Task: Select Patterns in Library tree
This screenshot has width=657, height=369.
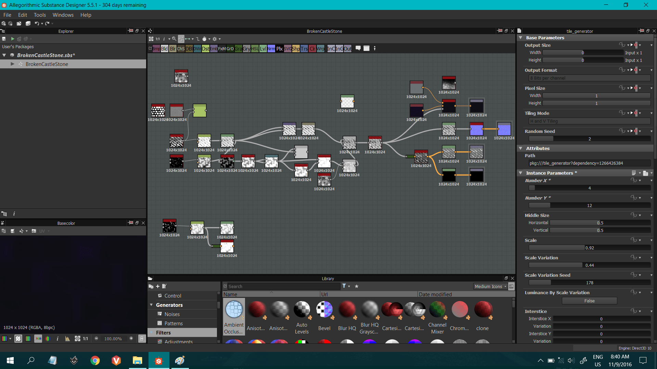Action: [173, 324]
